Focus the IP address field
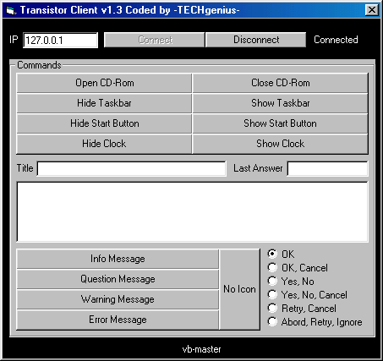Screen dimensions: 383x361 tap(60, 41)
